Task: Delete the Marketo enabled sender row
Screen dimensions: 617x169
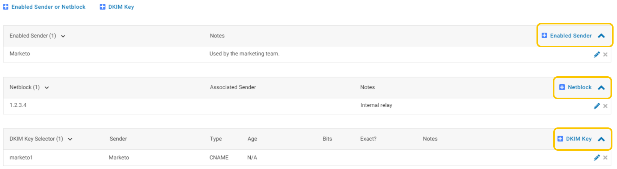Action: (x=605, y=55)
